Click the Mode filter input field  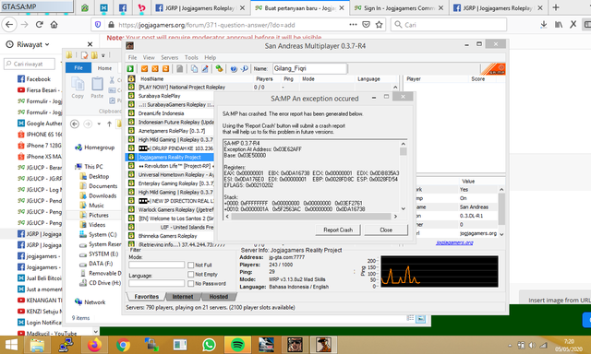pos(156,265)
